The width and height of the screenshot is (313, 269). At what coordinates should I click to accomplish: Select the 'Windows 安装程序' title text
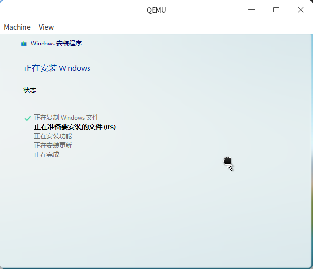pos(56,44)
